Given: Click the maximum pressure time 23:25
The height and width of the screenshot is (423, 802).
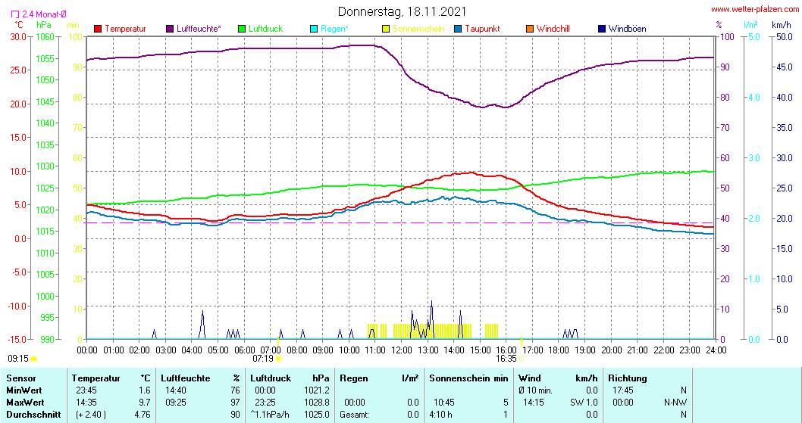Looking at the screenshot, I should pos(265,403).
